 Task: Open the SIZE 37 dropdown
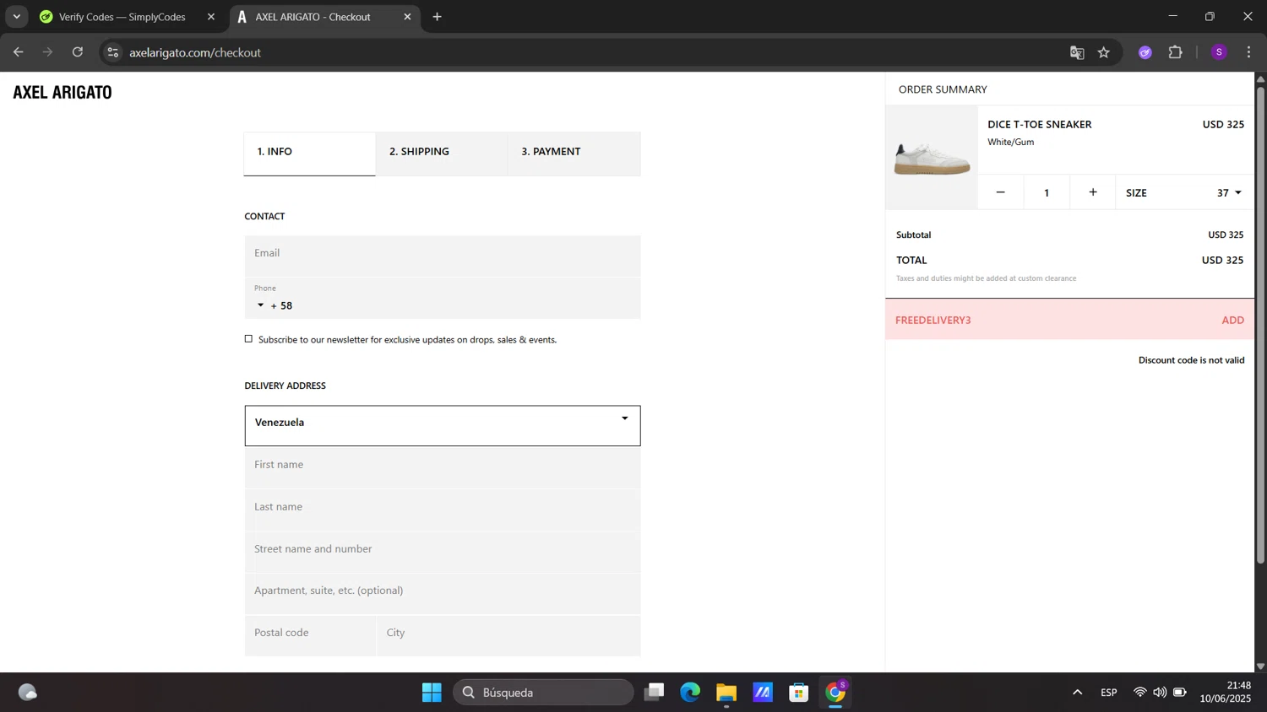[1185, 192]
